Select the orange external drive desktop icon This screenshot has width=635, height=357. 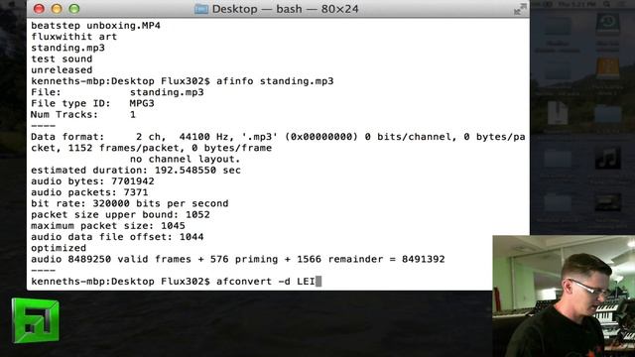click(607, 69)
